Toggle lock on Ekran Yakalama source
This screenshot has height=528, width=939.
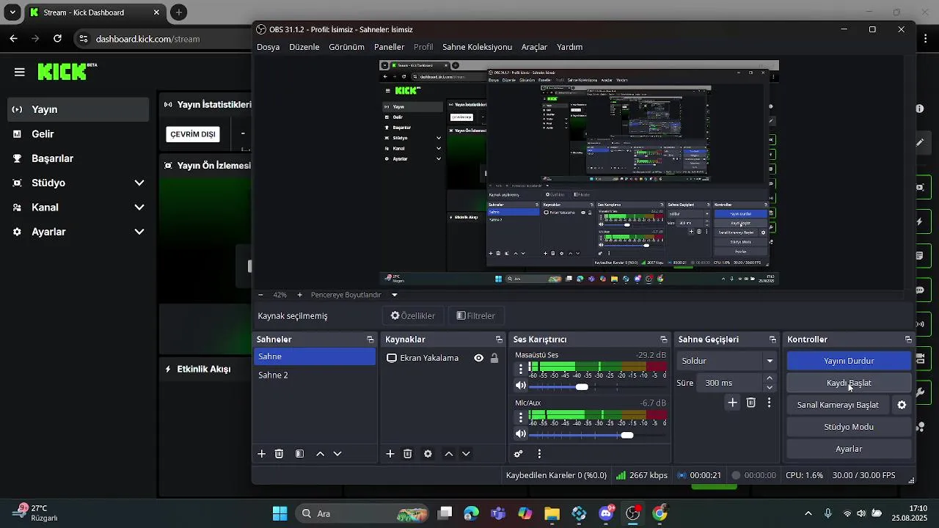(x=494, y=358)
